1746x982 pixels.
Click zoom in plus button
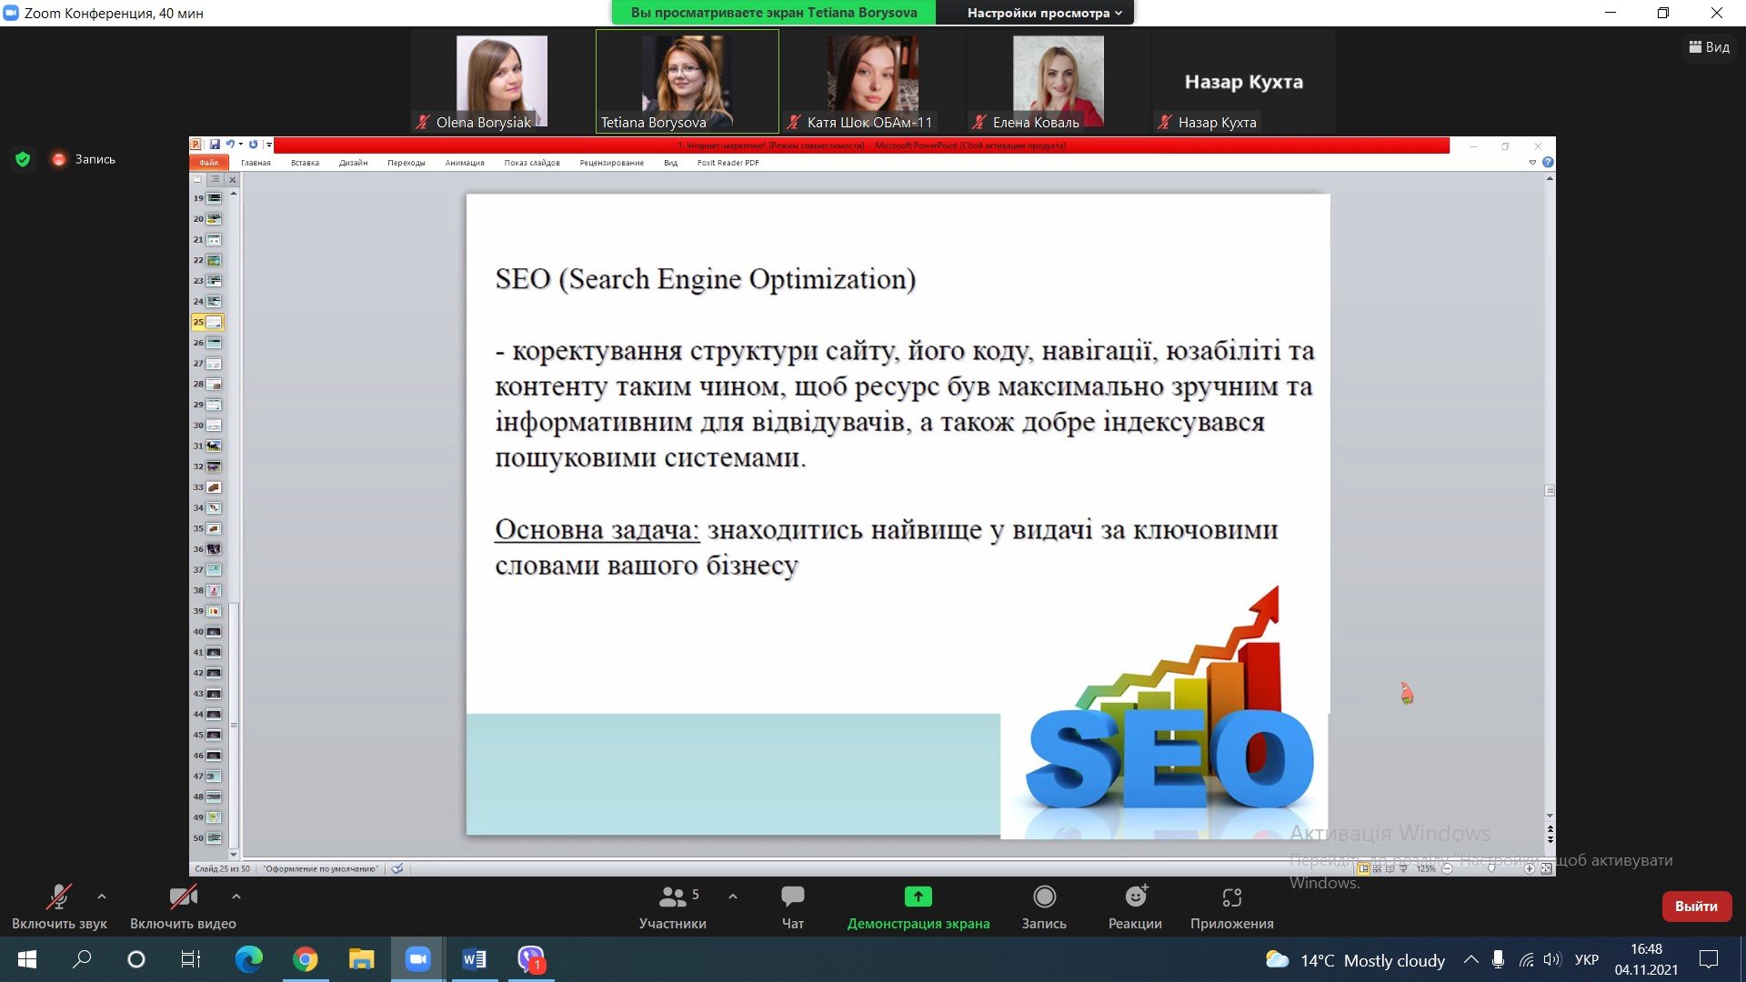point(1530,868)
